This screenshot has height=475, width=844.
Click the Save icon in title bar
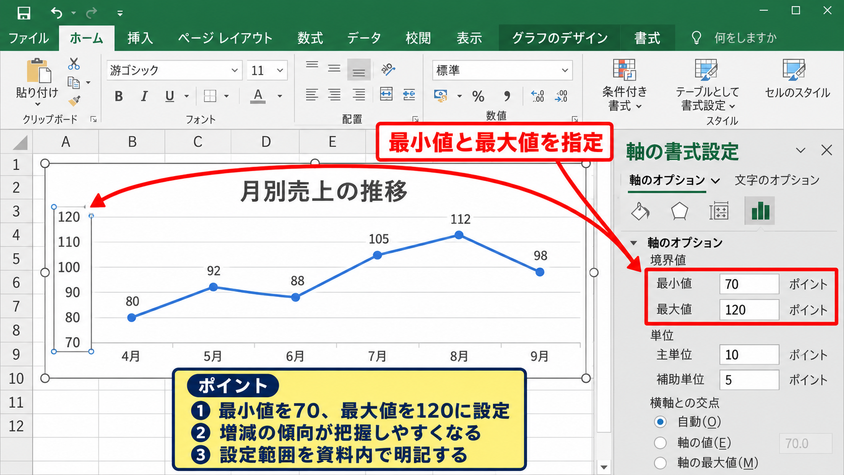pos(24,13)
